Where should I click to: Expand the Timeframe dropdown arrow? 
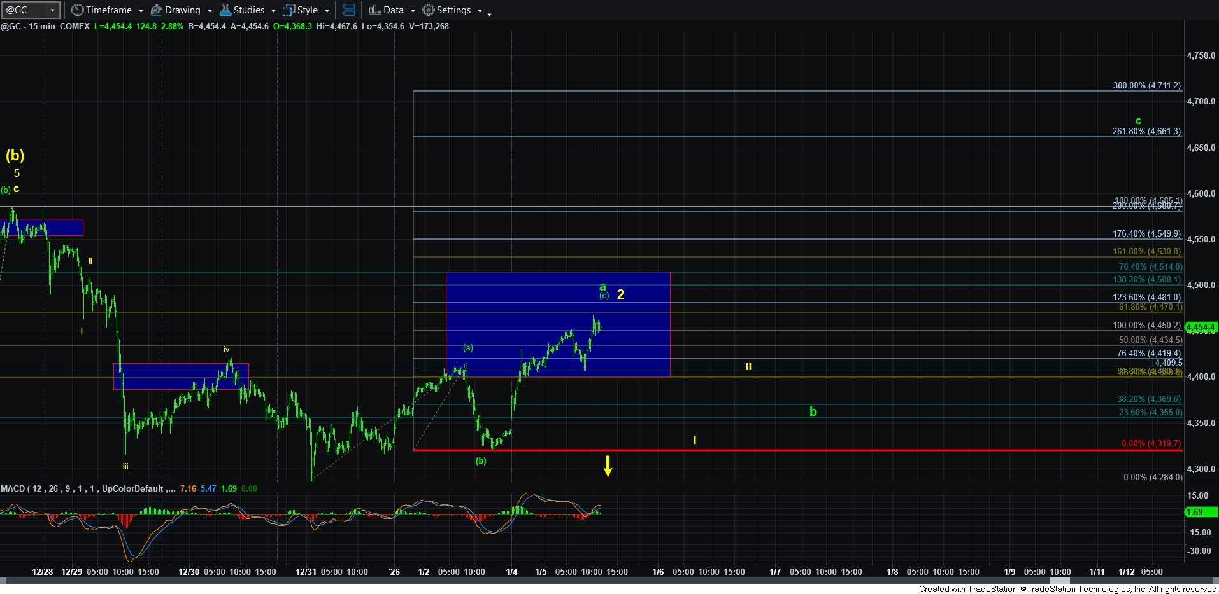(x=141, y=11)
